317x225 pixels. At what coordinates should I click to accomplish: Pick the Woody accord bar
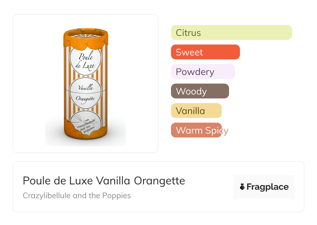200,91
